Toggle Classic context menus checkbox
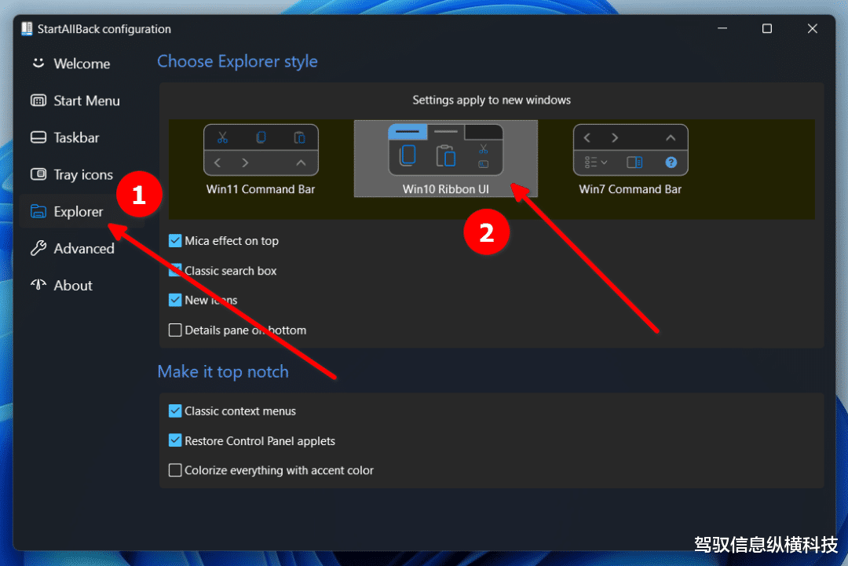 [x=174, y=411]
